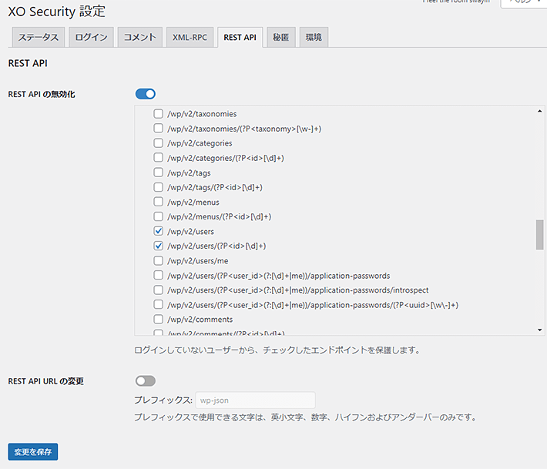Check the menus/(?P<id>) endpoint checkbox
This screenshot has height=469, width=547.
point(159,216)
